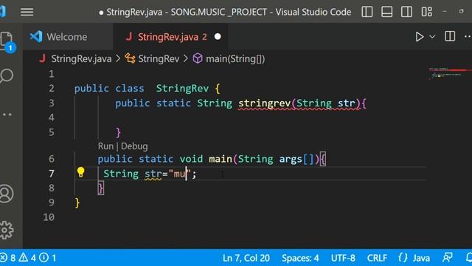472x266 pixels.
Task: Expand run options dropdown arrow
Action: tap(432, 37)
